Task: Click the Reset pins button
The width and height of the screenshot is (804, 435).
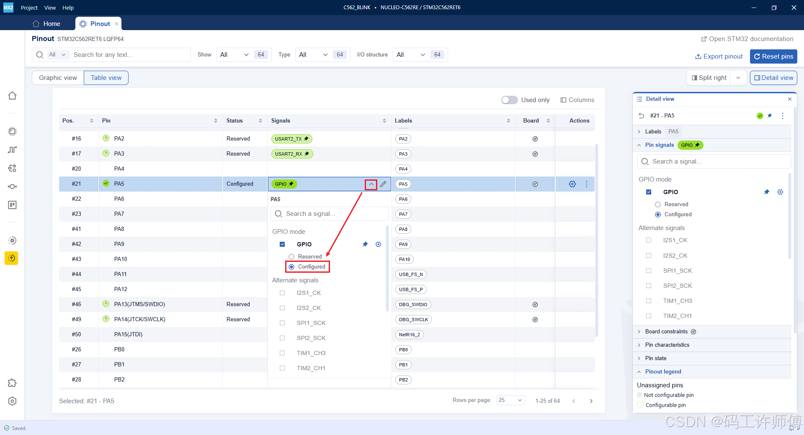Action: pos(773,56)
